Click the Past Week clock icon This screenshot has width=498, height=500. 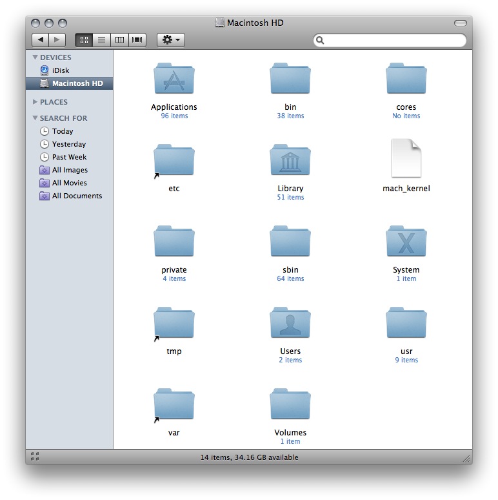coord(45,157)
